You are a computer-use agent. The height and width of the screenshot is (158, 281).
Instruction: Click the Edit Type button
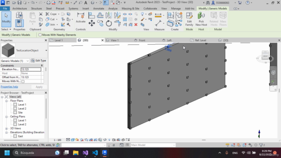pyautogui.click(x=38, y=61)
